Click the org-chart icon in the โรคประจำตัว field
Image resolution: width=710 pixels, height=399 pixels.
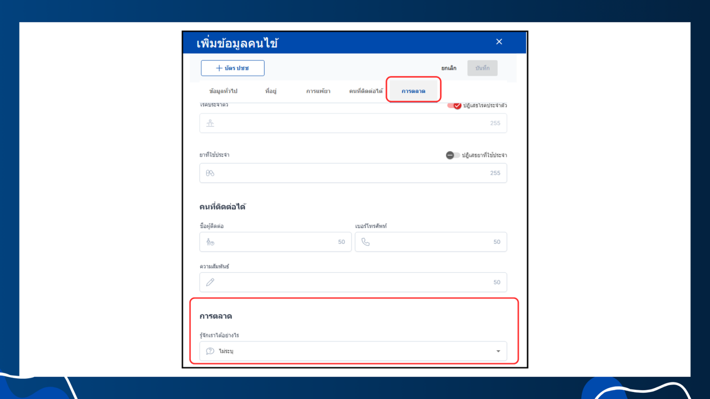[210, 123]
